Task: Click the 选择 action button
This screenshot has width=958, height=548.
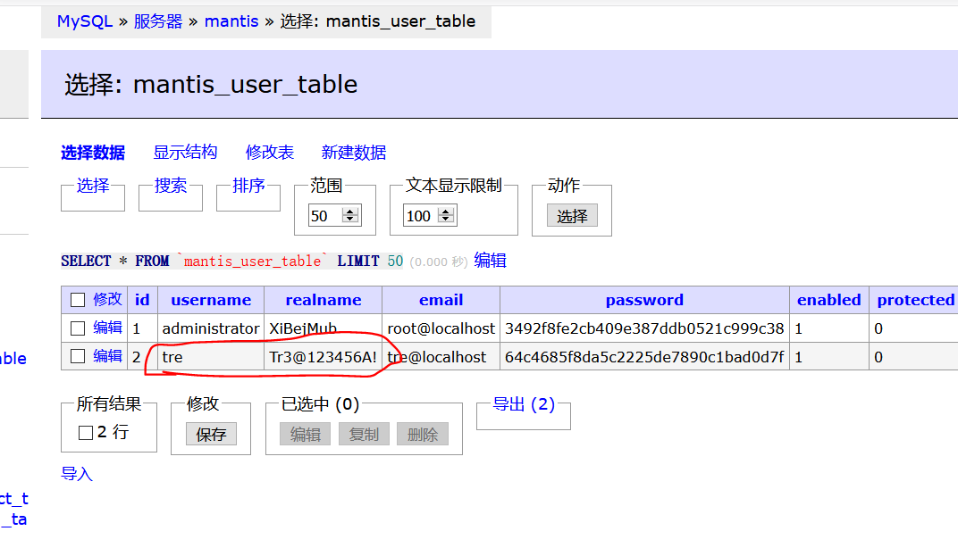Action: pyautogui.click(x=572, y=215)
